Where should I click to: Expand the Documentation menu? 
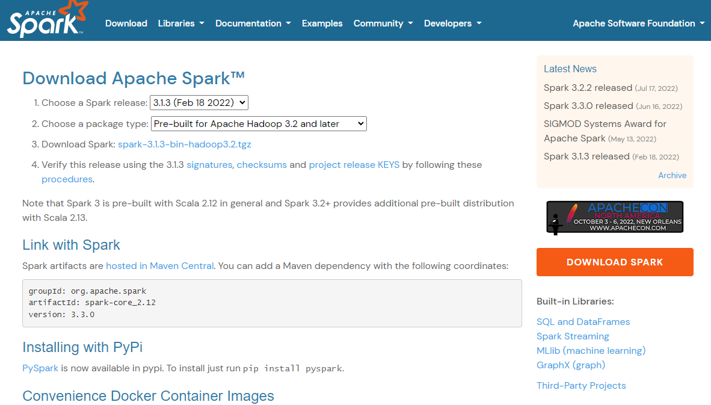253,23
